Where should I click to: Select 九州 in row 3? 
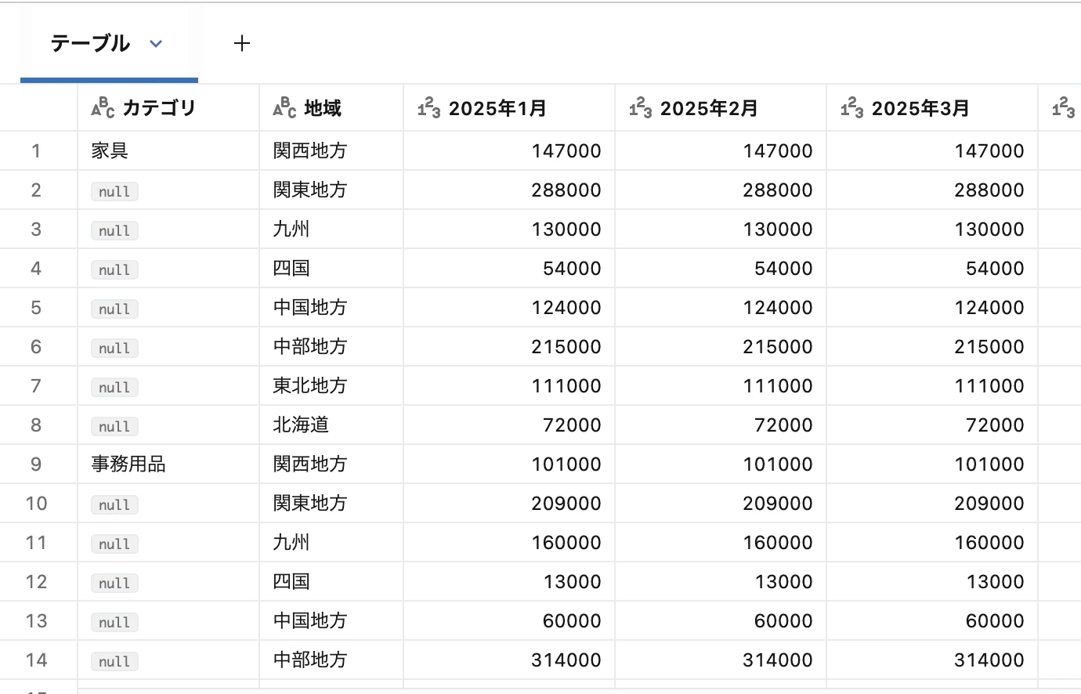coord(331,229)
